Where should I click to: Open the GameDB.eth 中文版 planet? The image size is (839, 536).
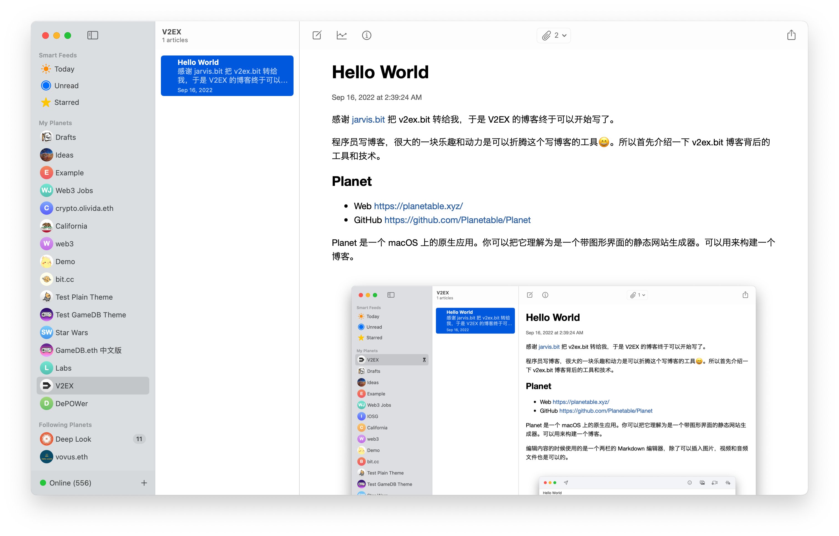88,350
